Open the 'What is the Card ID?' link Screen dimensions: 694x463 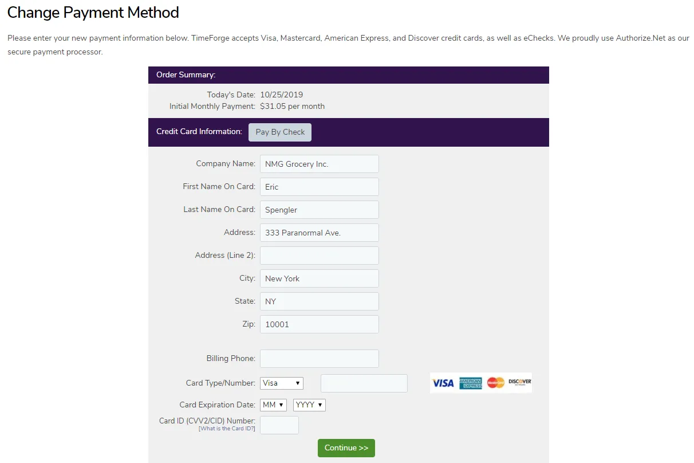point(227,429)
